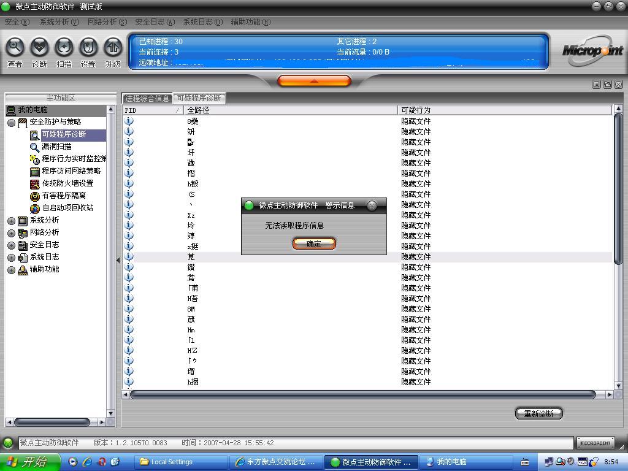Expand the 网络分析 tree node
This screenshot has height=471, width=628.
point(11,233)
